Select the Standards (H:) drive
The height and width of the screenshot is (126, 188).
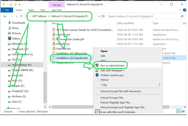[x=18, y=49]
